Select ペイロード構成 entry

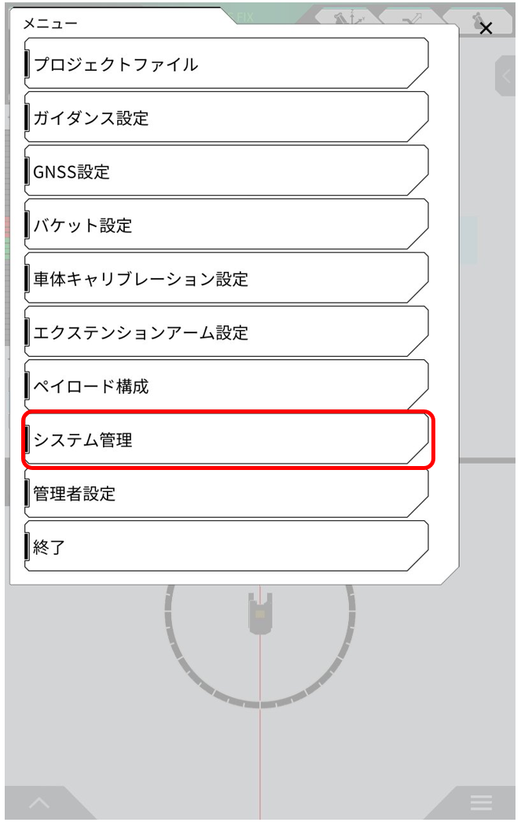[x=226, y=386]
